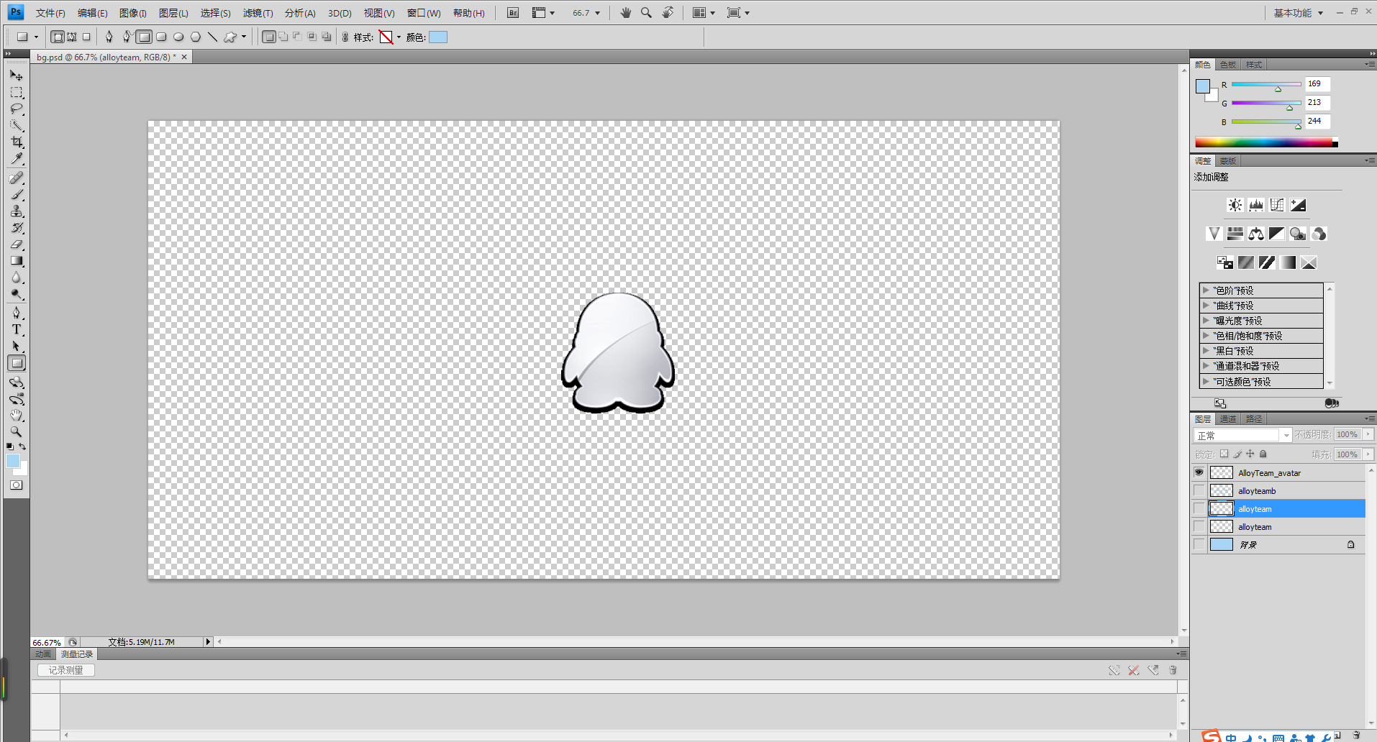Expand the "色阶" presets group
Viewport: 1377px width, 742px height.
(x=1206, y=290)
